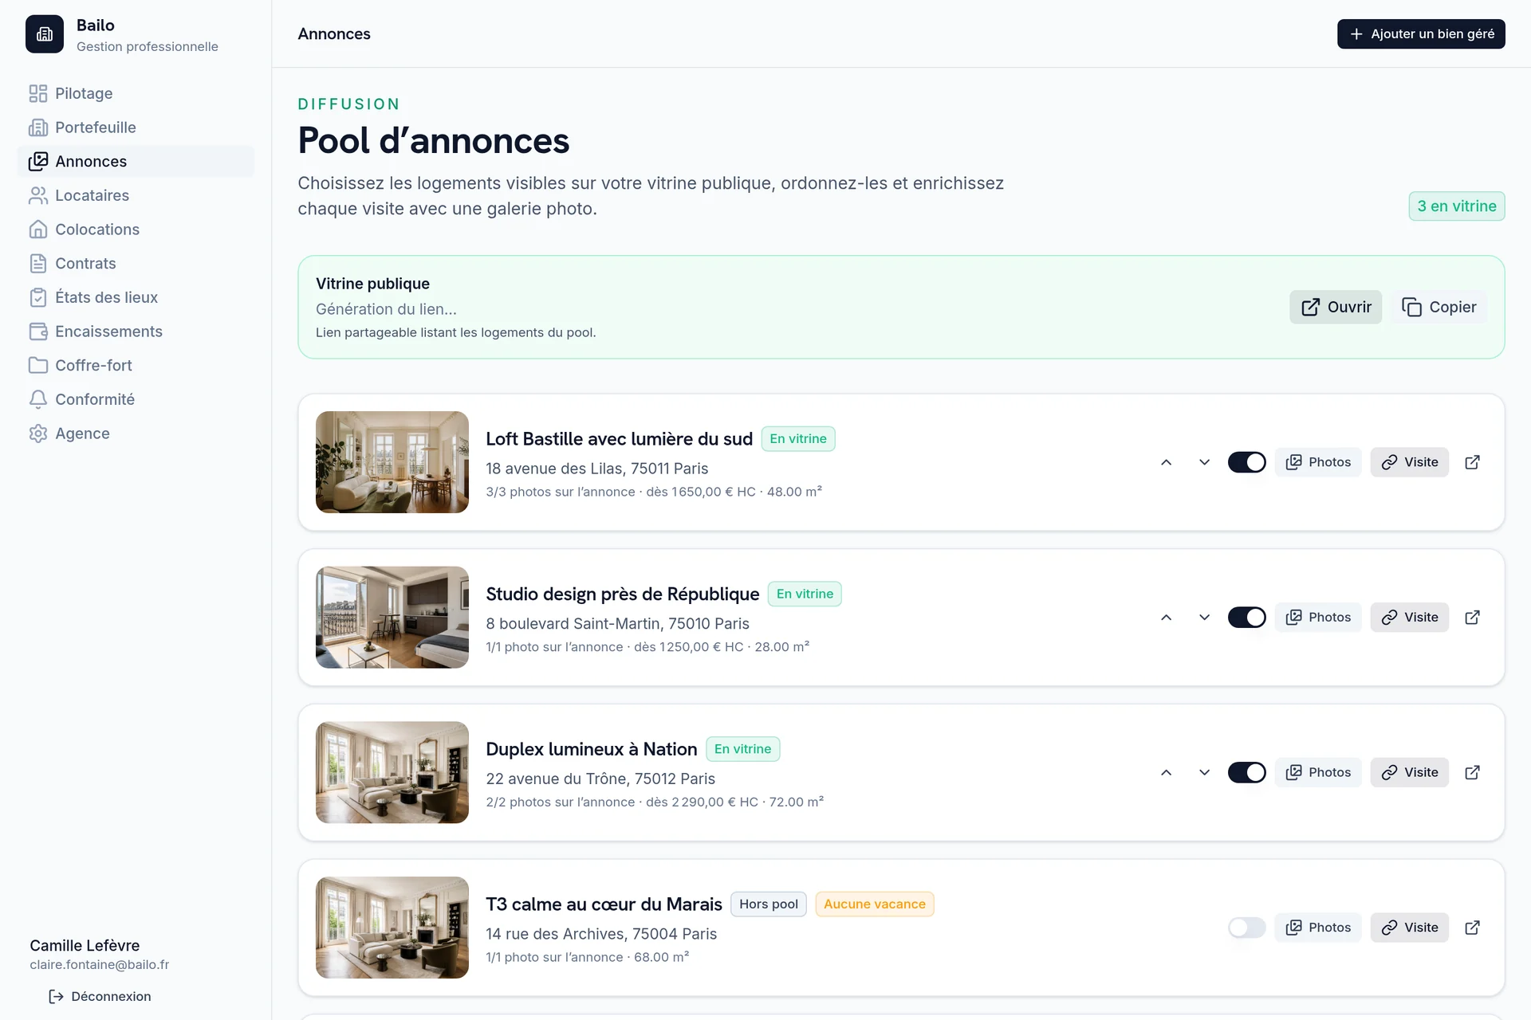Move Studio design près de République down

(x=1205, y=618)
